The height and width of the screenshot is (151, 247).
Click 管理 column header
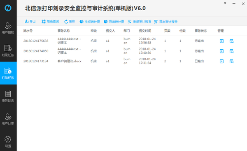[221, 31]
